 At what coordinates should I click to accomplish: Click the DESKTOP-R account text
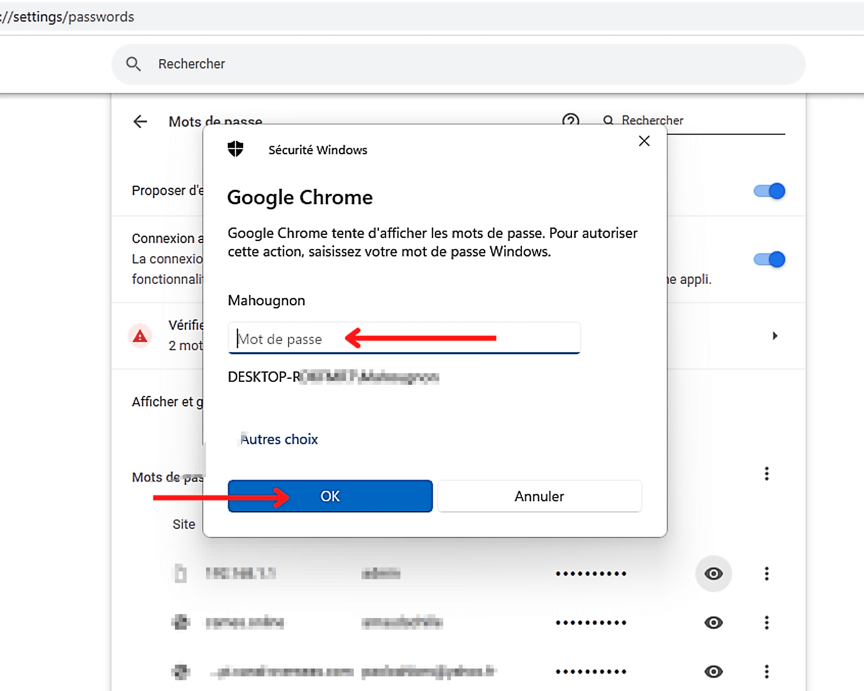334,377
